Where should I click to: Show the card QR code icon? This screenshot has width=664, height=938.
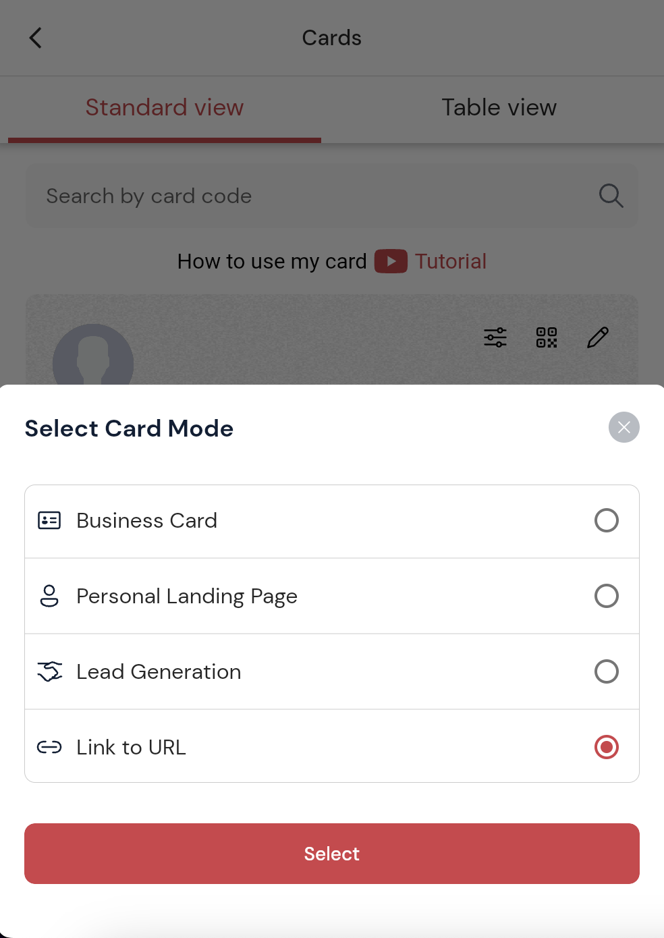(547, 337)
